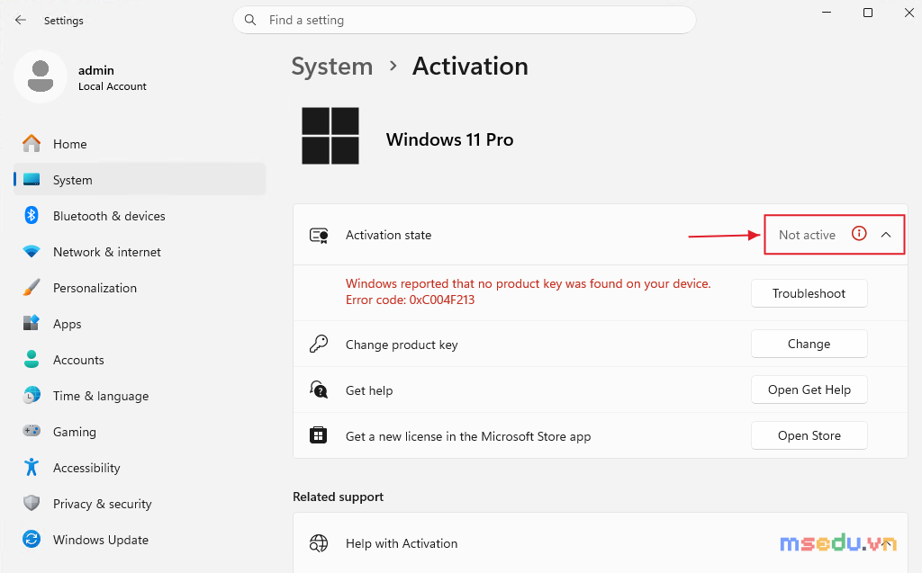Viewport: 922px width, 573px height.
Task: Select System in the sidebar
Action: [x=140, y=179]
